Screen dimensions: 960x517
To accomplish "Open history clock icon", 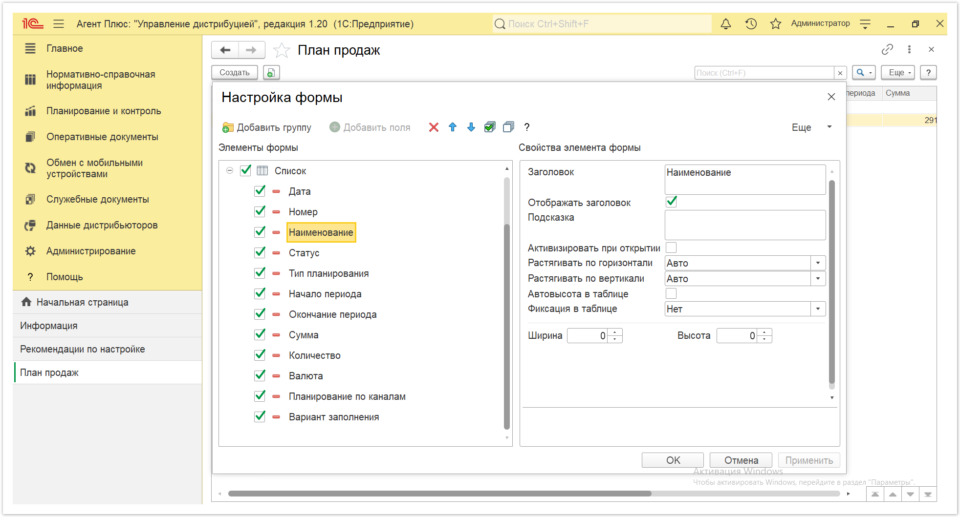I will [751, 23].
